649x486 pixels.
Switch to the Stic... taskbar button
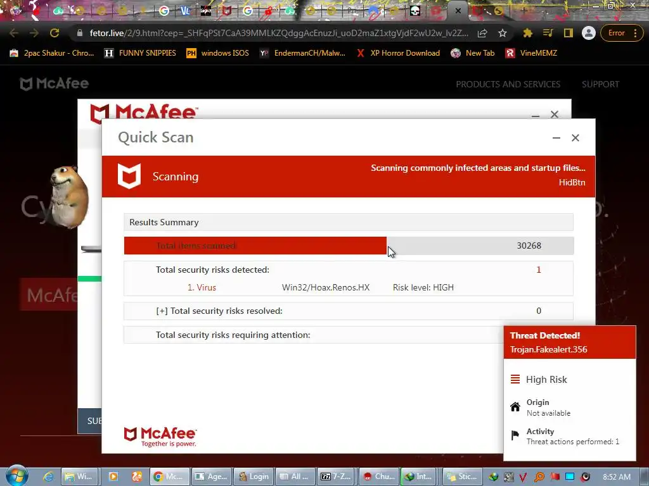click(x=463, y=477)
